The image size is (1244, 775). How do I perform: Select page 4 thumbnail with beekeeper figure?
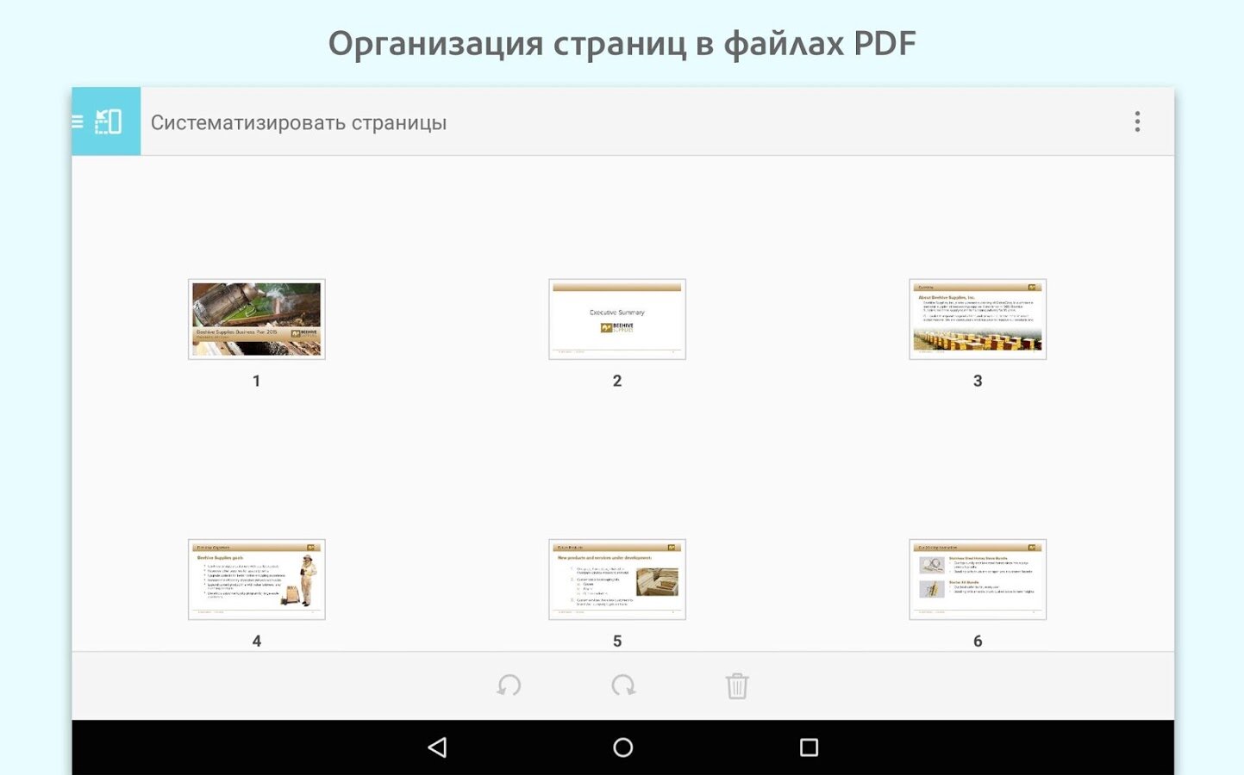[257, 580]
